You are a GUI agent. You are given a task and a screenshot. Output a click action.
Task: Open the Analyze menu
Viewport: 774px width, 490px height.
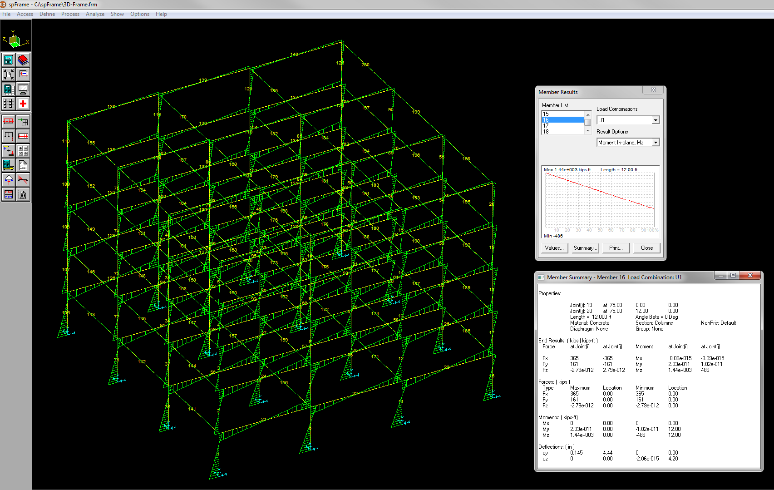95,14
